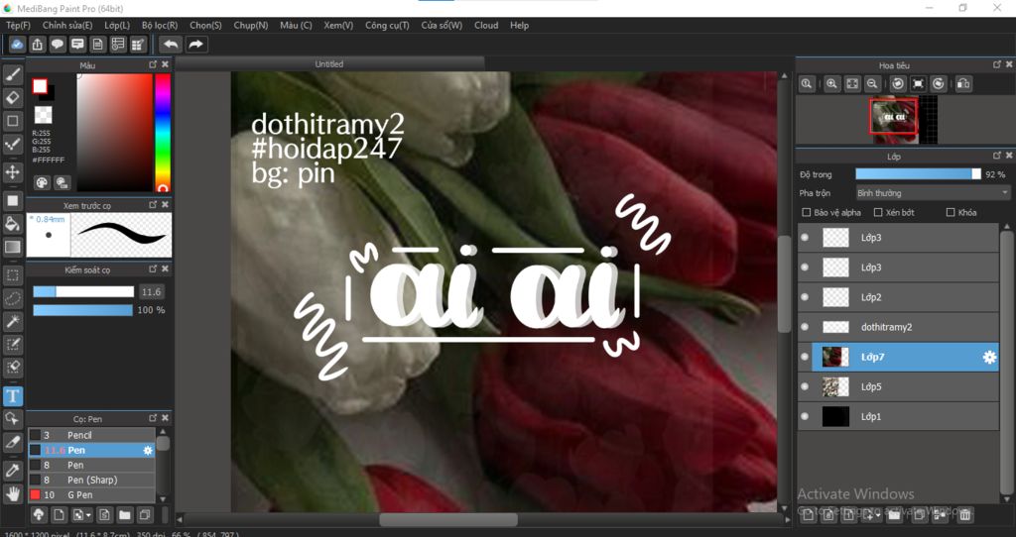
Task: Click the rainbow hue bar
Action: 162,133
